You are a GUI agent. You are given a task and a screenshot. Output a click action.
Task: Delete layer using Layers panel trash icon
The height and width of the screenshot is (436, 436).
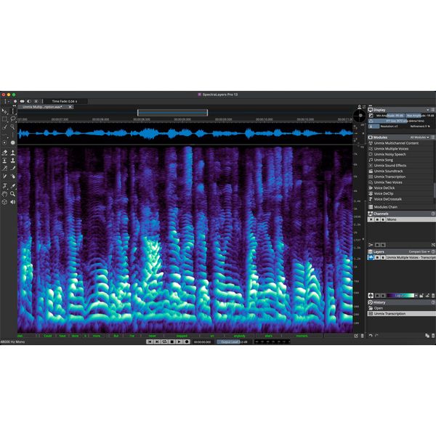[x=433, y=296]
